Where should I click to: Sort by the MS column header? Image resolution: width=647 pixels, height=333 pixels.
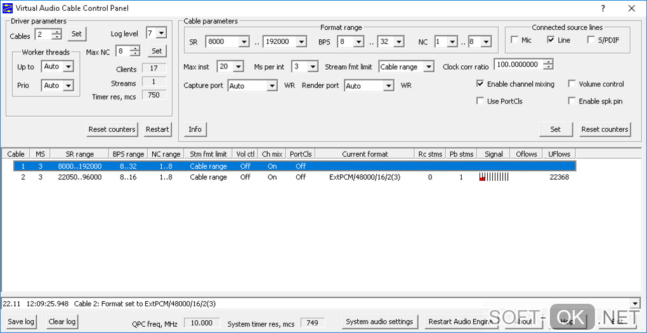click(40, 154)
